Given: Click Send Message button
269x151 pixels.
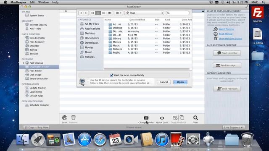Looking at the screenshot, I should (227, 65).
